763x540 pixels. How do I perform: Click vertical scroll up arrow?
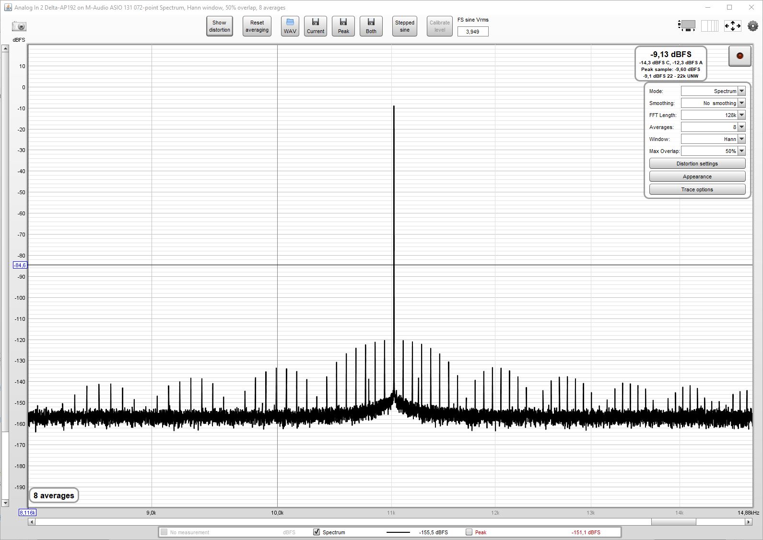pyautogui.click(x=5, y=48)
